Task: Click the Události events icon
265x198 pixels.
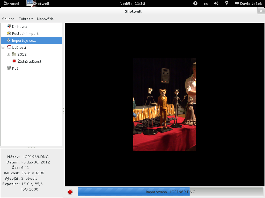Action: (9, 47)
